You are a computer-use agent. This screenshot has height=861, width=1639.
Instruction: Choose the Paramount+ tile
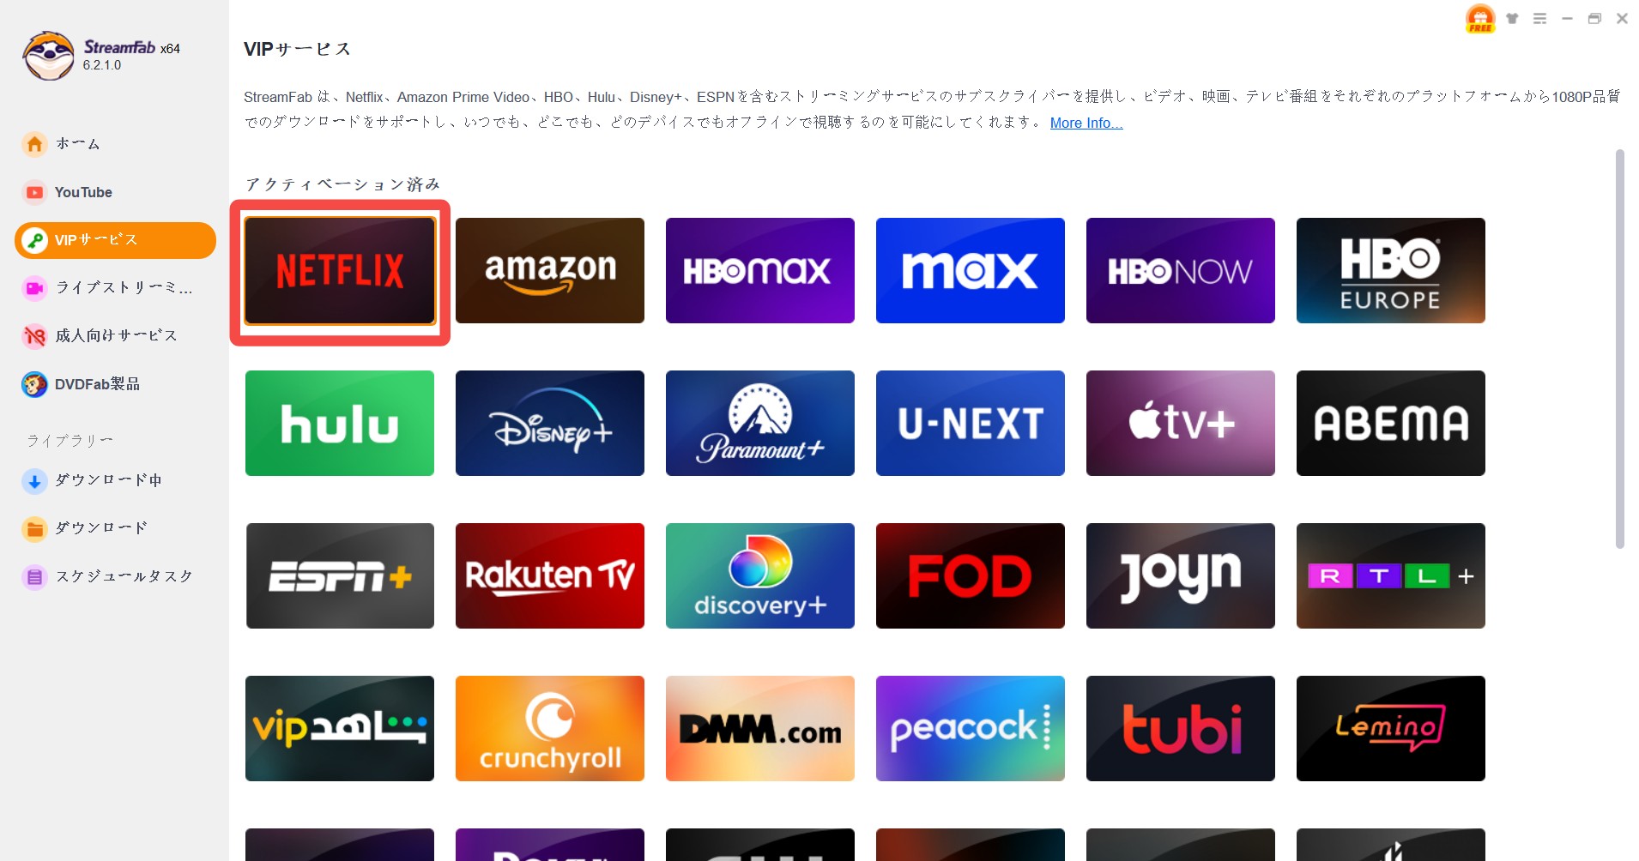760,424
